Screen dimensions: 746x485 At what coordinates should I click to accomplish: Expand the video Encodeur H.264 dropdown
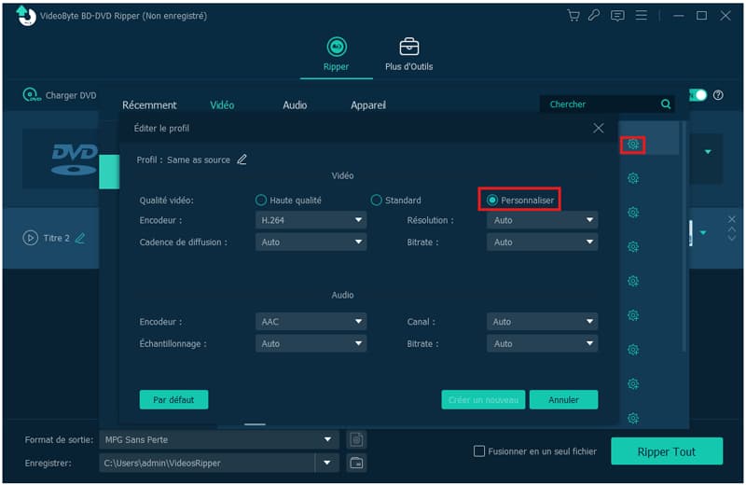point(311,221)
